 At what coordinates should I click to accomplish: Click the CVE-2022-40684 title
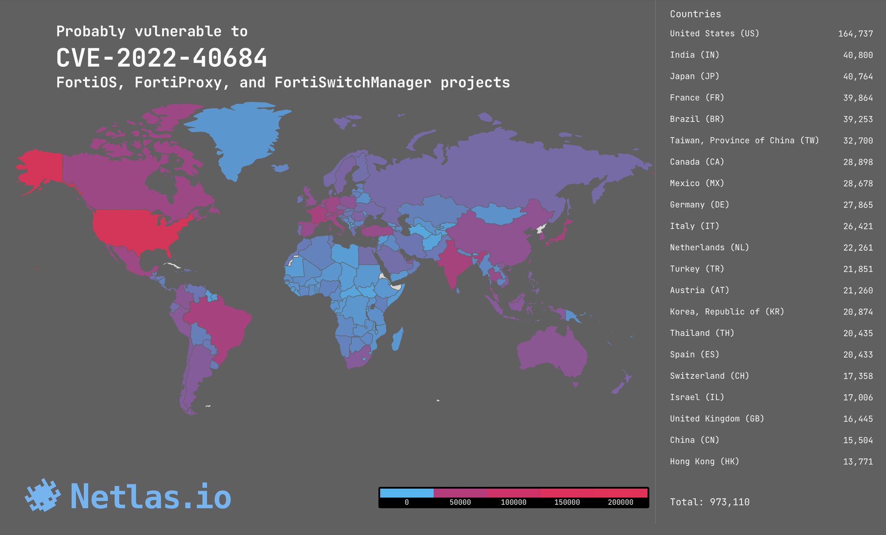click(162, 58)
